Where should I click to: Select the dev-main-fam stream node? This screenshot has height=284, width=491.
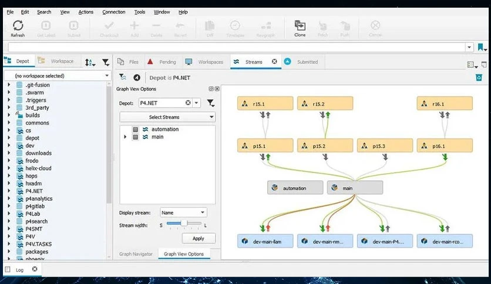click(265, 241)
